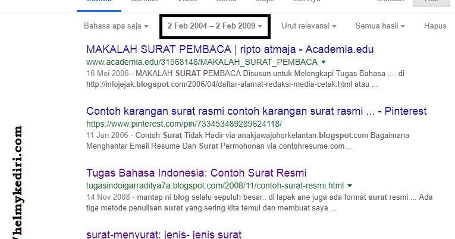
Task: Click the pinterest.com/pin green URL text
Action: (x=184, y=124)
